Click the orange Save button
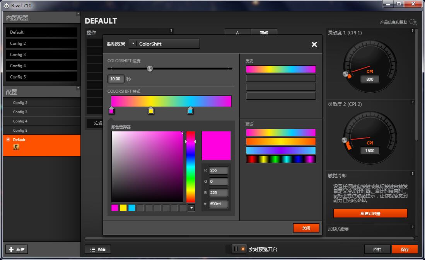This screenshot has width=425, height=260. pos(405,250)
